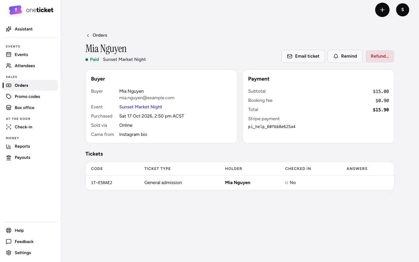This screenshot has height=262, width=419.
Task: Click the Settings gear icon
Action: tap(9, 253)
